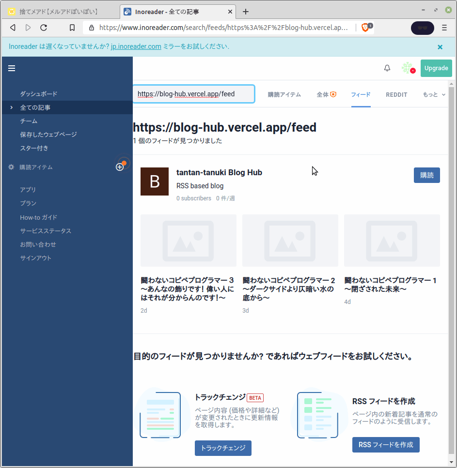Open the tantan-tanuki Blog Hub feed title
The height and width of the screenshot is (468, 457).
(219, 172)
